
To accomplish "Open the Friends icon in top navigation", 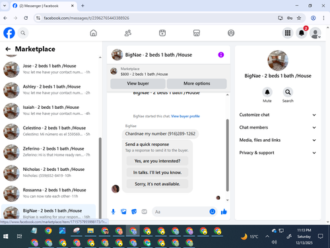I will [128, 33].
